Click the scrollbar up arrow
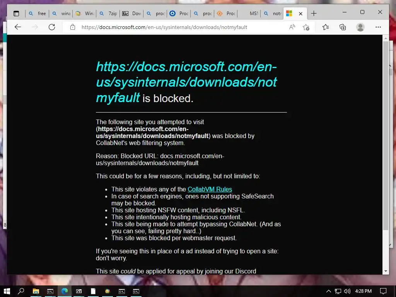Screen dimensions: 396x297 [x=386, y=38]
